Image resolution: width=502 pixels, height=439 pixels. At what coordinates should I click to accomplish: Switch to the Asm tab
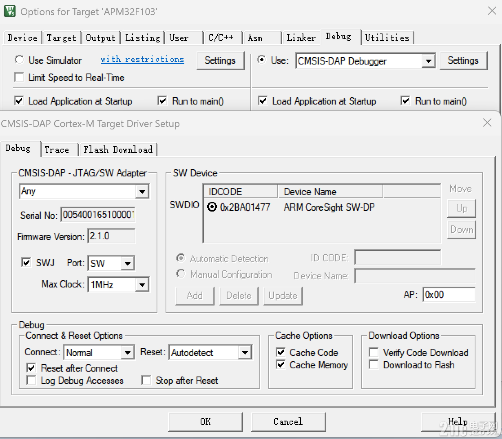point(263,38)
